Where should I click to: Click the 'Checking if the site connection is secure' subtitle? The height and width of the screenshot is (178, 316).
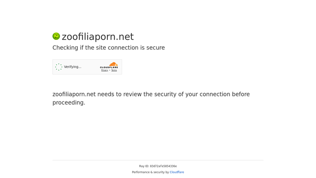pos(109,48)
